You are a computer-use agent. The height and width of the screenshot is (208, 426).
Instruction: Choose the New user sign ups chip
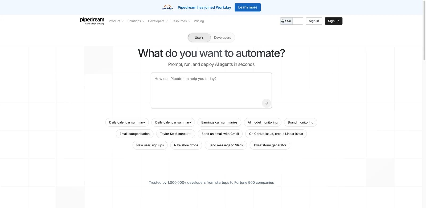[x=150, y=145]
